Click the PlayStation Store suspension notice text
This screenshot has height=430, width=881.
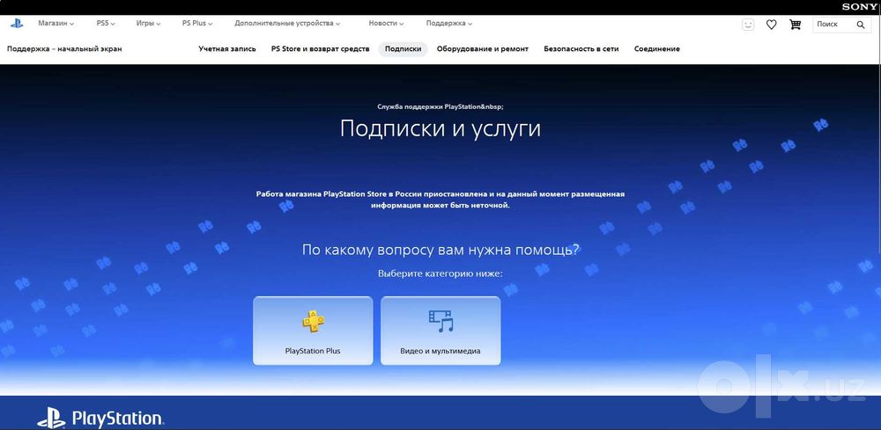(x=440, y=200)
